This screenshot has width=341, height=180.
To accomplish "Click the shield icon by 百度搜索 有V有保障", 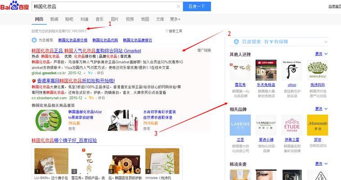I will 236,41.
